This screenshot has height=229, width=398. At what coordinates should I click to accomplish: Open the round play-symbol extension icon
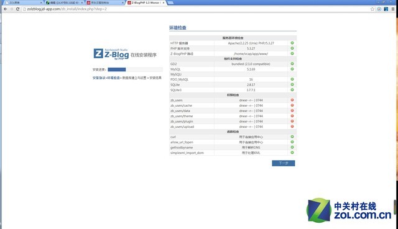pos(379,9)
